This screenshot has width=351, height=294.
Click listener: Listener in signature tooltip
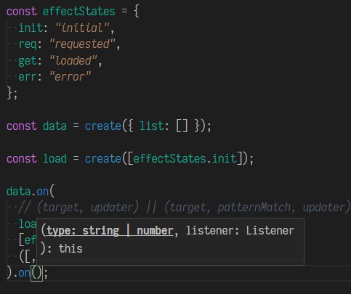[240, 231]
